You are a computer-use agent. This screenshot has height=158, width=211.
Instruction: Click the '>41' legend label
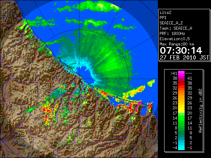(x=174, y=73)
